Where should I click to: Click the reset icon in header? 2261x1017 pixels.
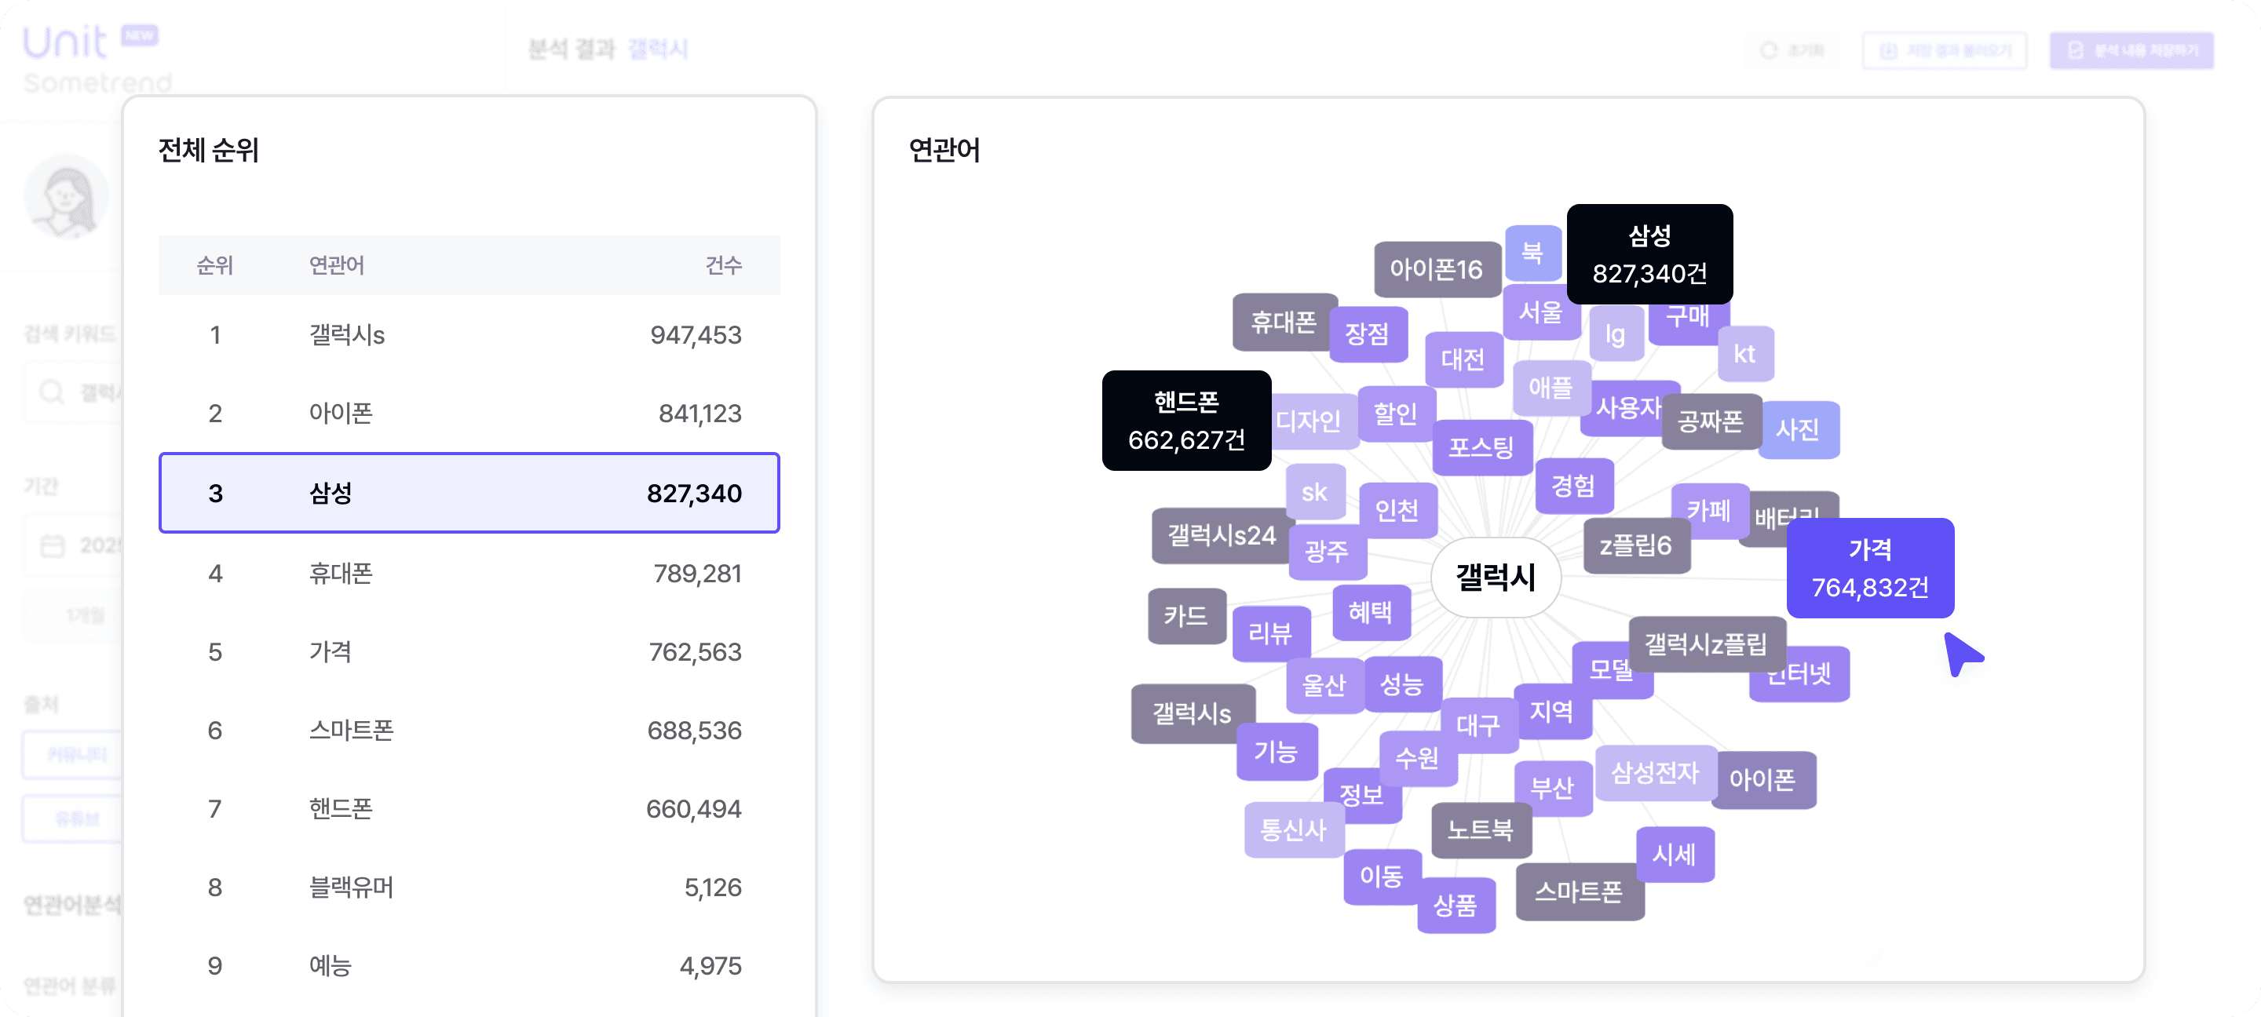tap(1769, 50)
